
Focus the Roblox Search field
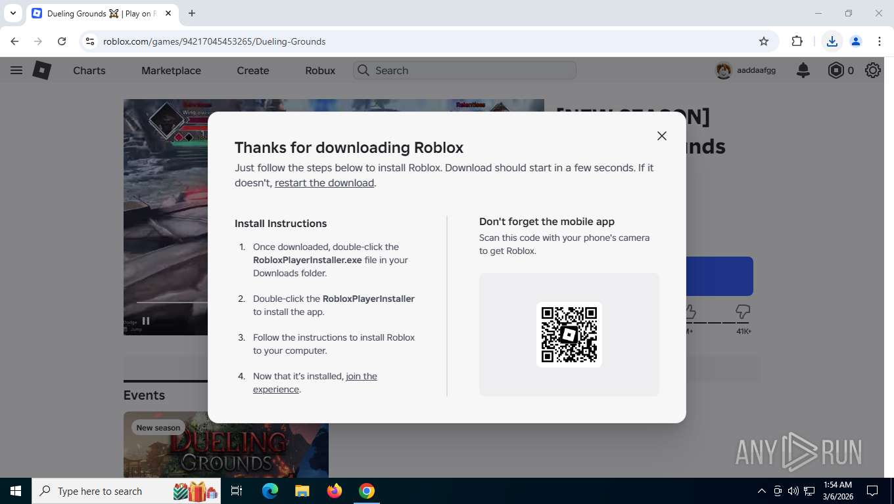coord(465,70)
